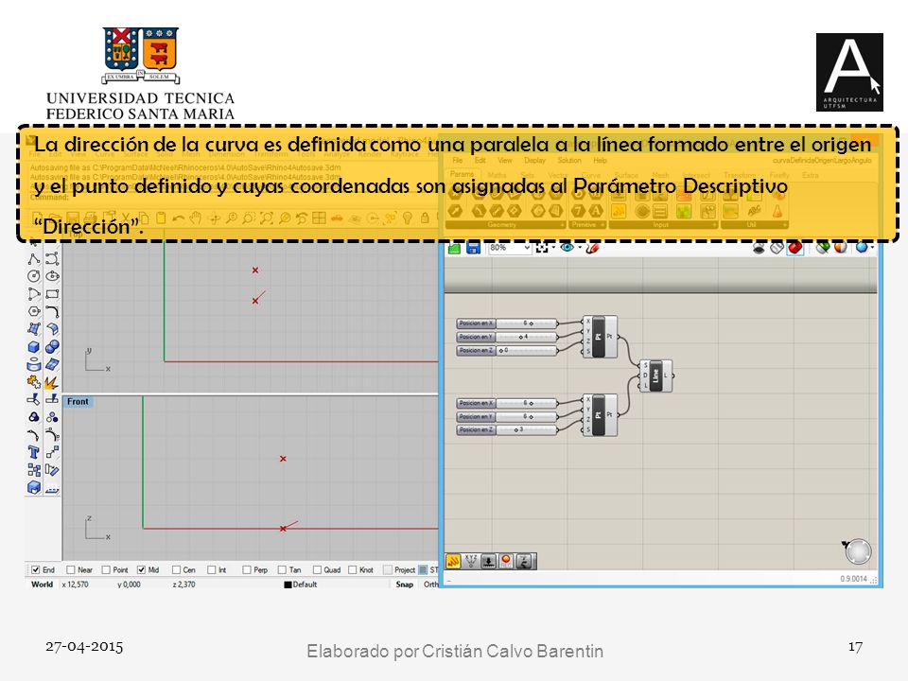Click the Grasshopper Save floppy disk icon
This screenshot has height=681, width=908.
pyautogui.click(x=473, y=247)
